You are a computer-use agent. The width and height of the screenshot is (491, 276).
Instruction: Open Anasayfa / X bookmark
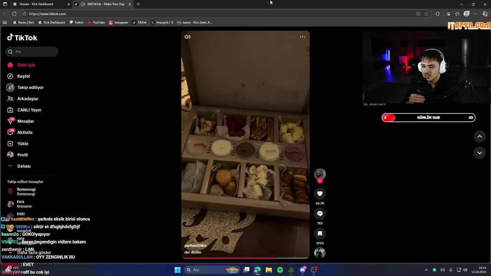point(162,23)
